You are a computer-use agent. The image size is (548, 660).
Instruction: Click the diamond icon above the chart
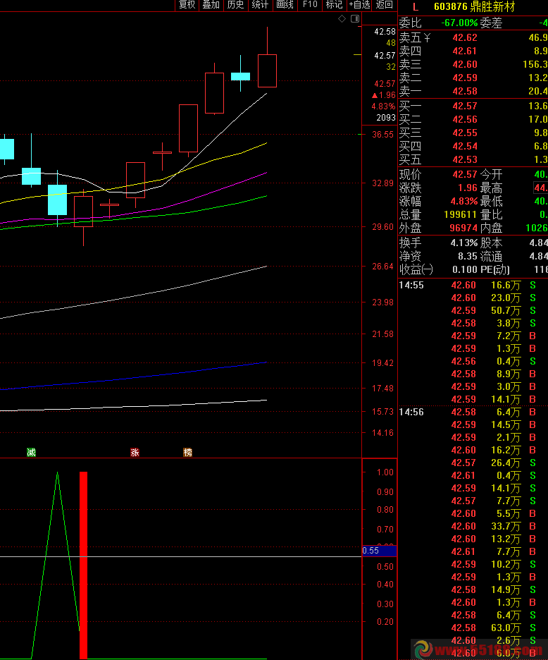342,18
